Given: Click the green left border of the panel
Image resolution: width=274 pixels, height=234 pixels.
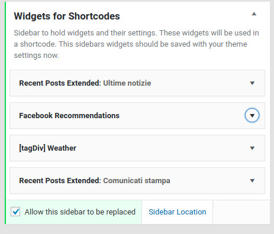Looking at the screenshot, I should coord(5,113).
